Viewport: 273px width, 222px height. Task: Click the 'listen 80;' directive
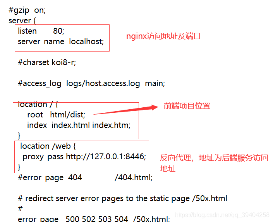click(x=41, y=31)
